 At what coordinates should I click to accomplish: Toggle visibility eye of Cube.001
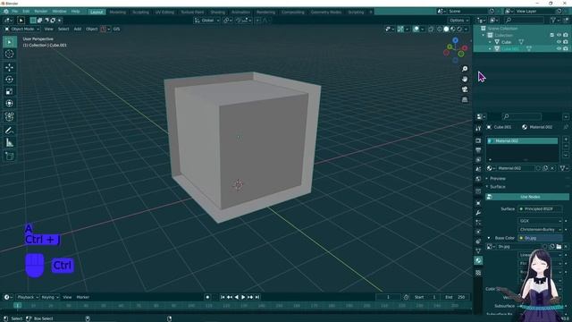pos(559,48)
